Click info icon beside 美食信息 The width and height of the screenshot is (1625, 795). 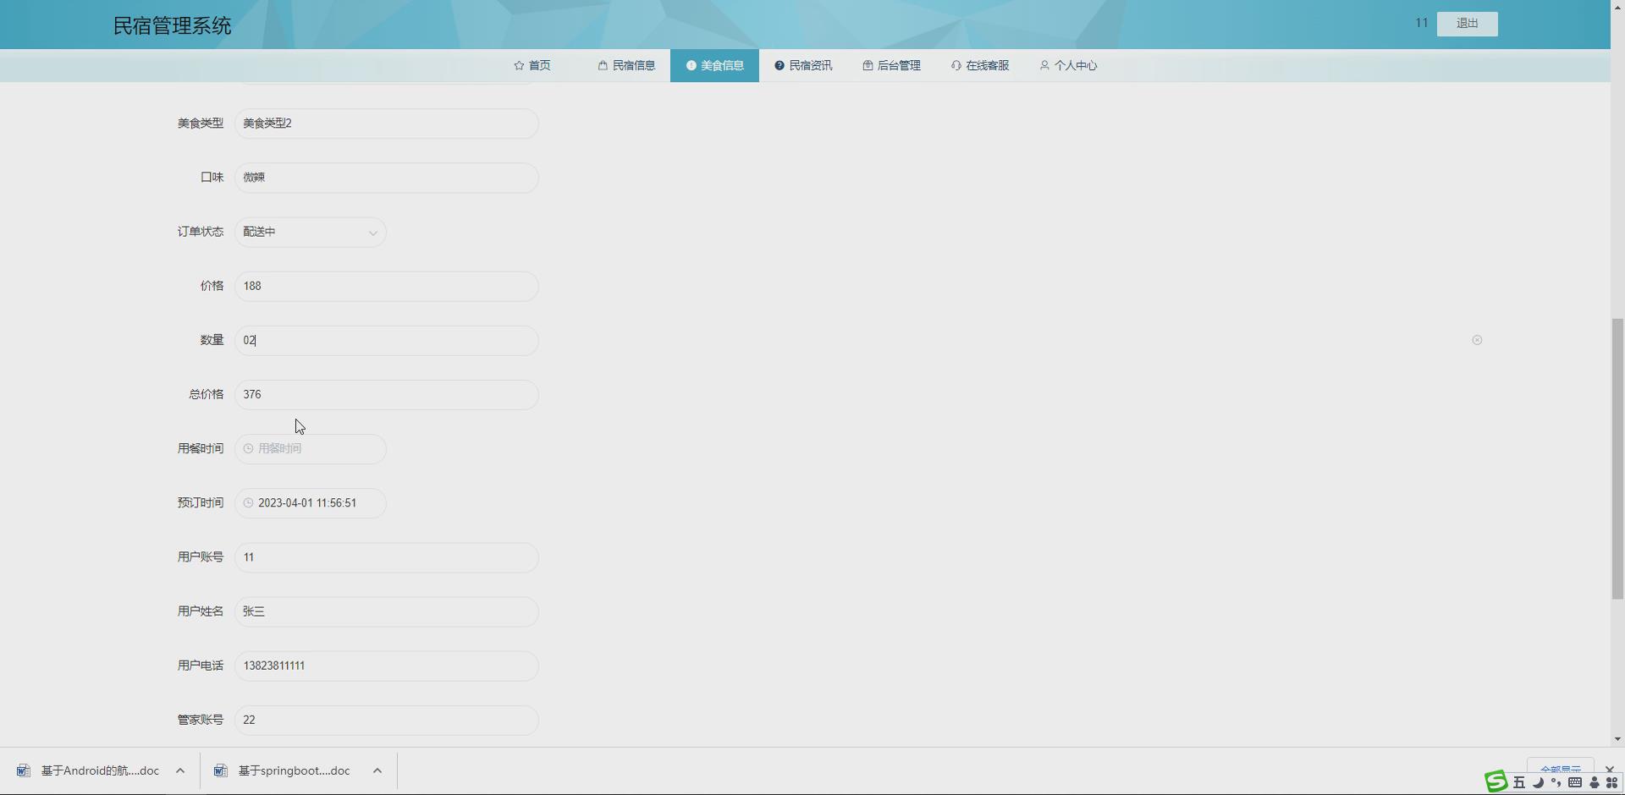point(691,65)
